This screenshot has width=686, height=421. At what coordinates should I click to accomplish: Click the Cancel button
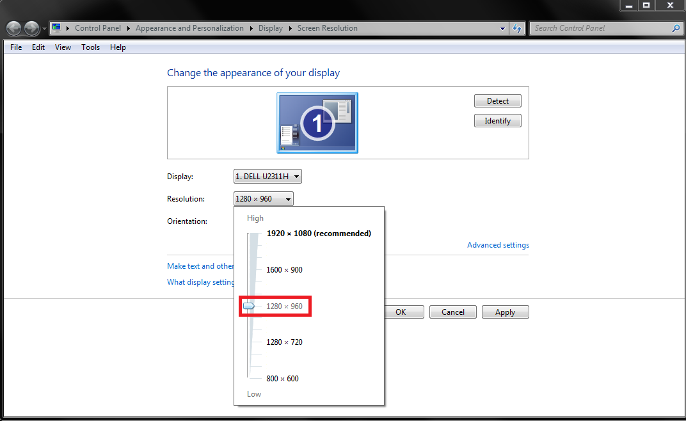click(x=453, y=312)
